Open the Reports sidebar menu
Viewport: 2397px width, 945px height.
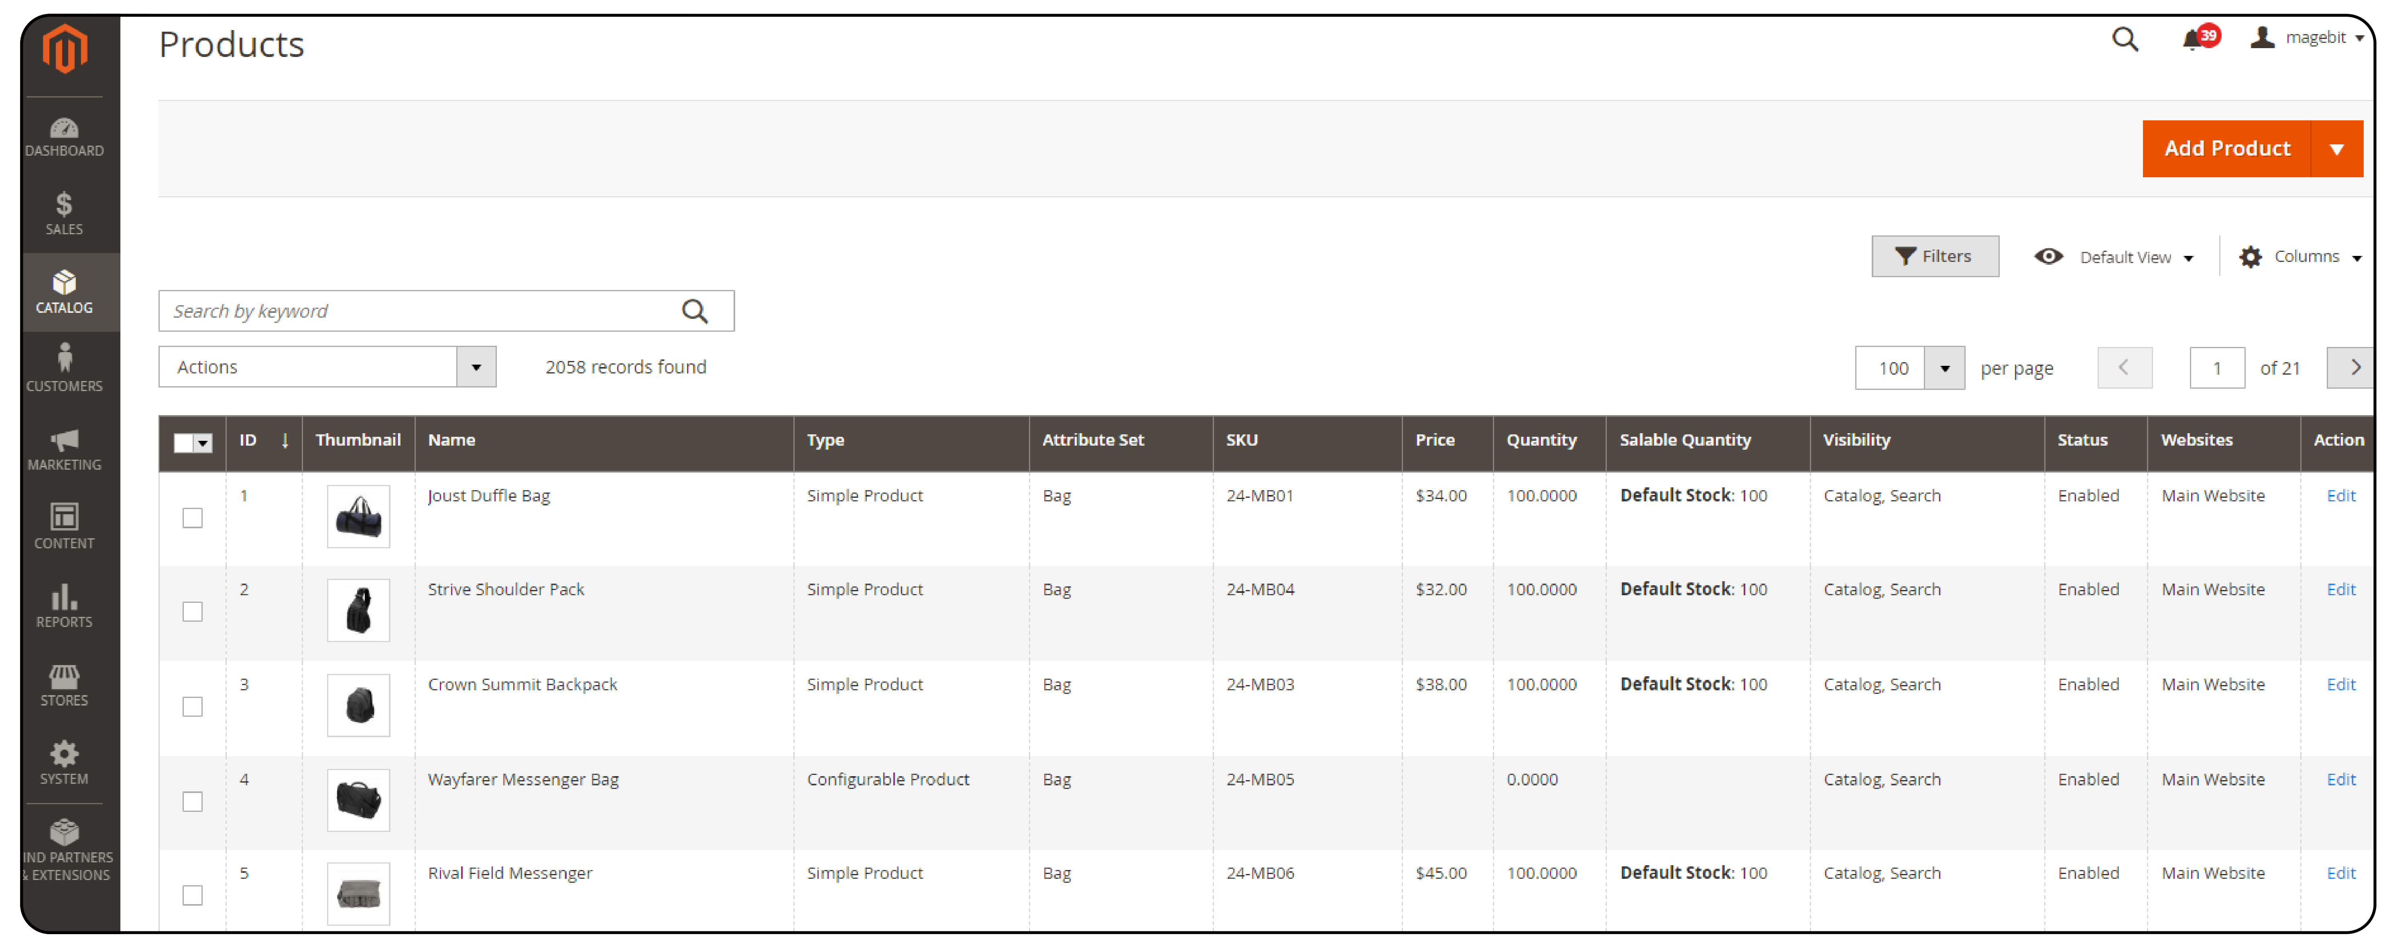[64, 606]
